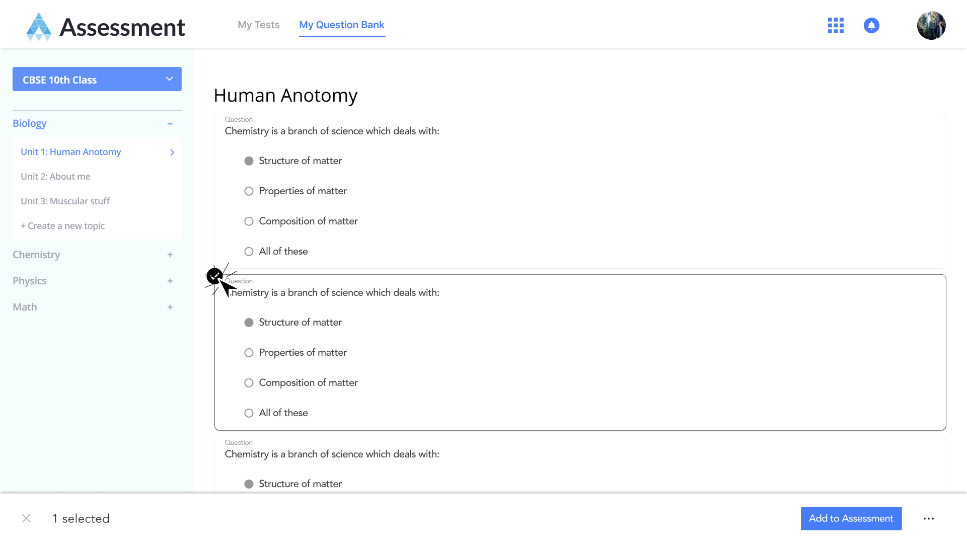Viewport: 967px width, 544px height.
Task: Click the notification bell icon
Action: click(871, 26)
